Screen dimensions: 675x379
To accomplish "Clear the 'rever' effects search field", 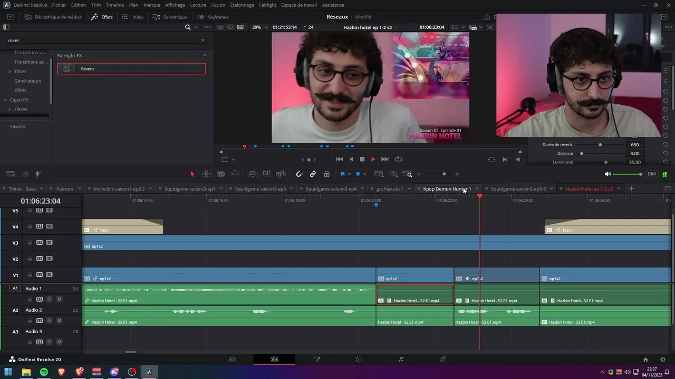I will tap(202, 41).
